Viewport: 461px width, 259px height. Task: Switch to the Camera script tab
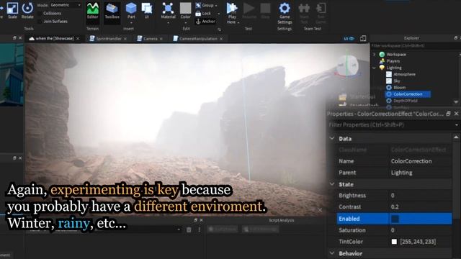[x=151, y=39]
